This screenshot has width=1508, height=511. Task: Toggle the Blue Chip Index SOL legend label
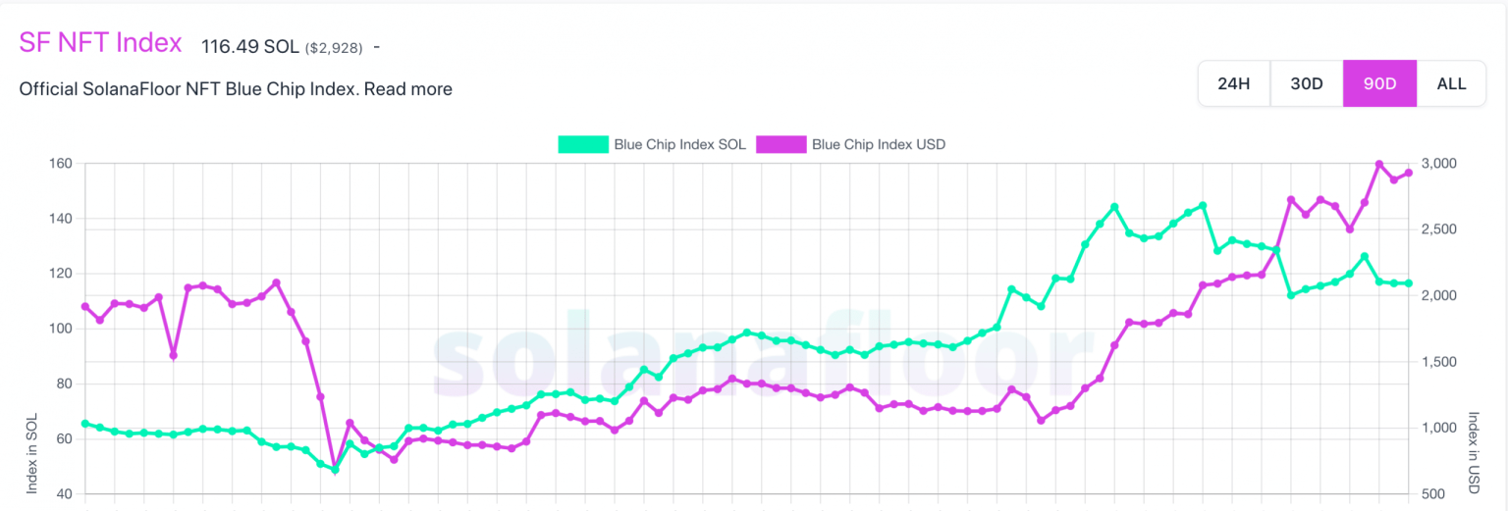point(679,144)
